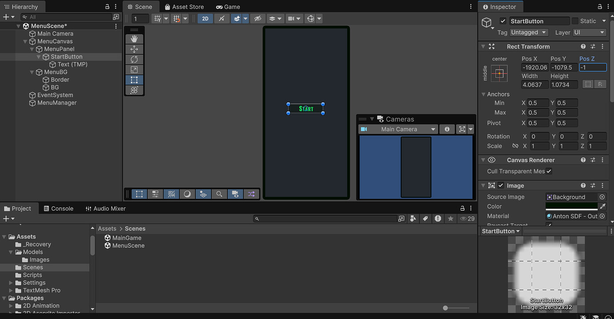Open the Layer dropdown set to UI
The width and height of the screenshot is (614, 319).
coord(589,32)
